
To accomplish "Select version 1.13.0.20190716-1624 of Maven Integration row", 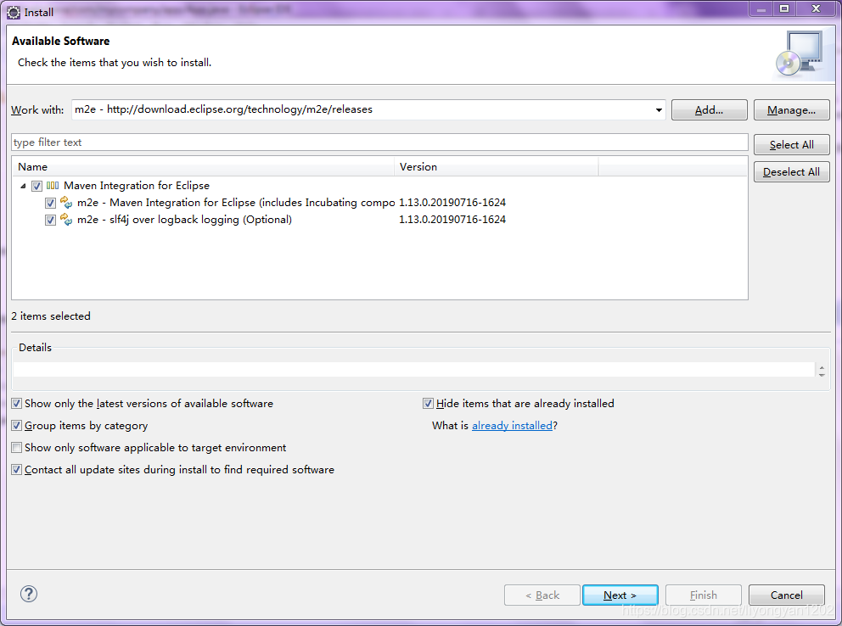I will [x=452, y=203].
